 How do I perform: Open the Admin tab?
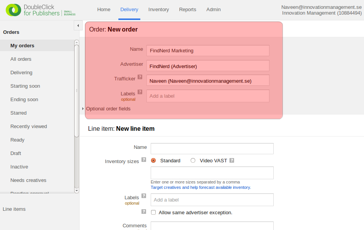click(x=214, y=10)
